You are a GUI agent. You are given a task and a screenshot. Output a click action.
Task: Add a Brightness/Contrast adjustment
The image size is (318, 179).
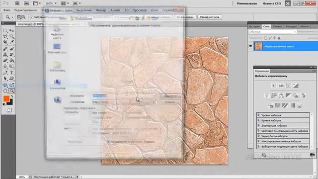(274, 86)
